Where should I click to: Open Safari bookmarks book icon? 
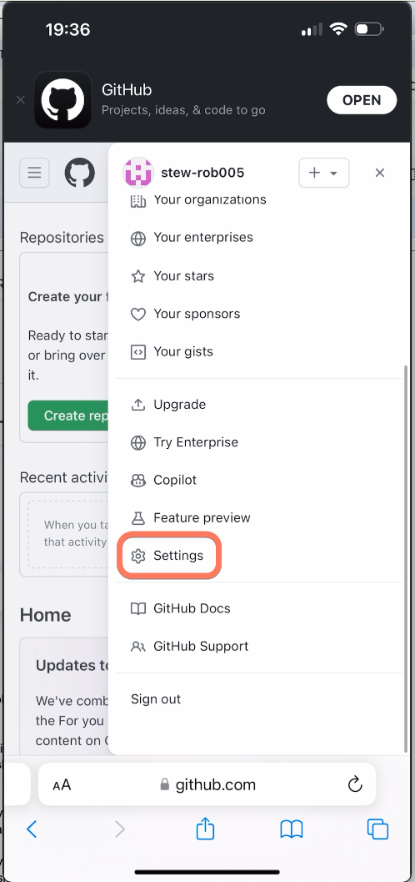292,829
